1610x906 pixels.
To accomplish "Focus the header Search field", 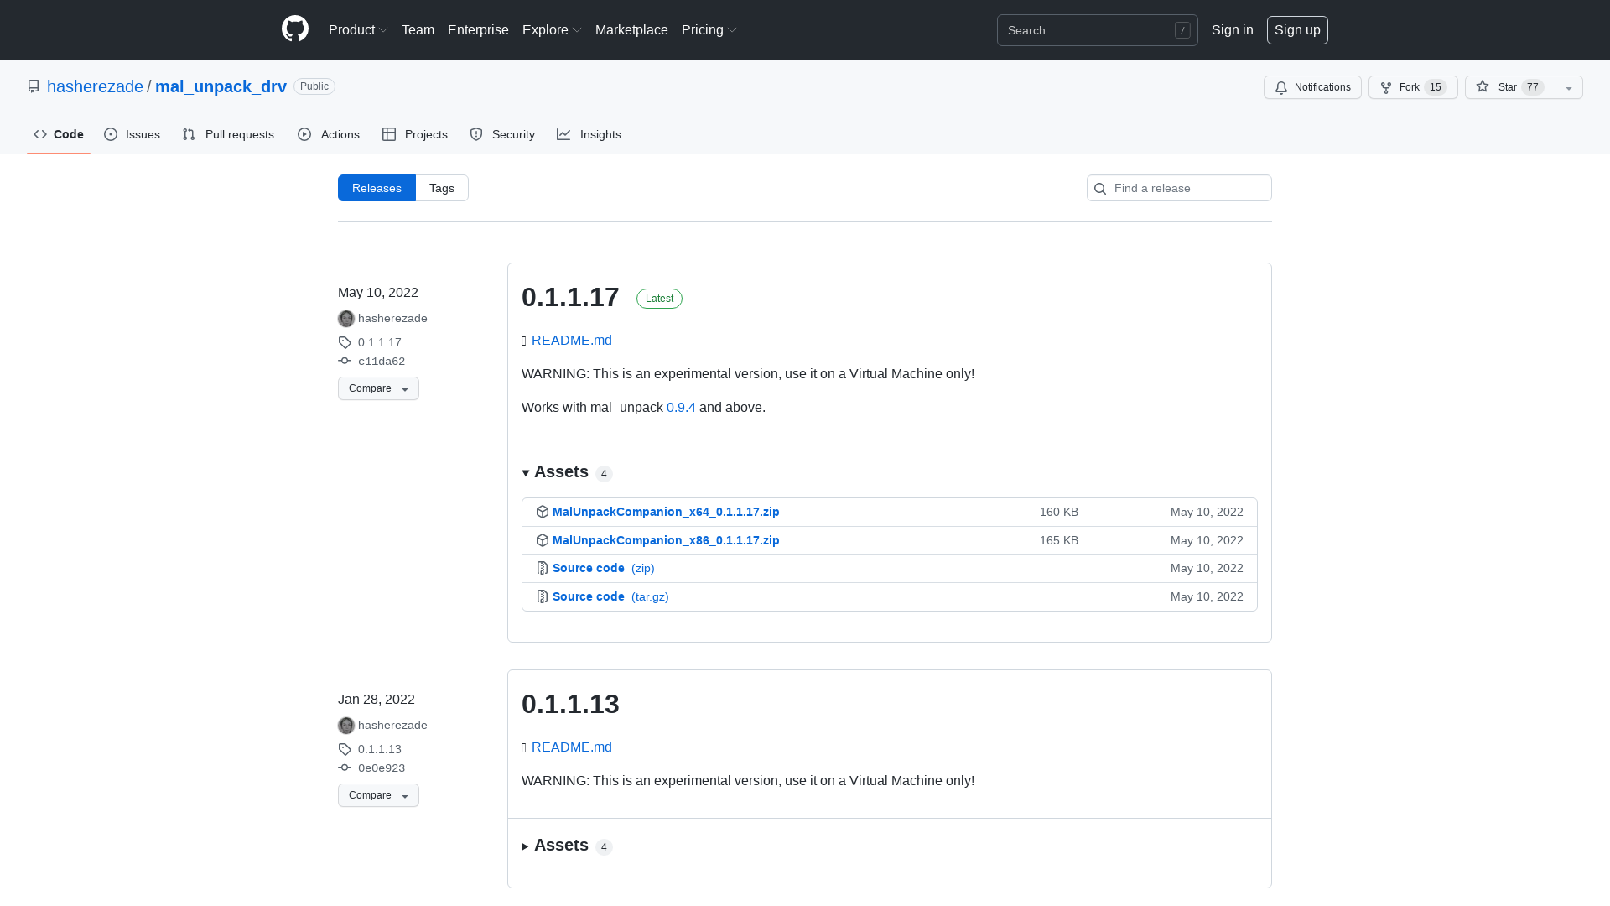I will 1097,30.
